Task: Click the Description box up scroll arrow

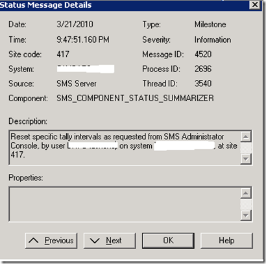Action: [x=246, y=137]
